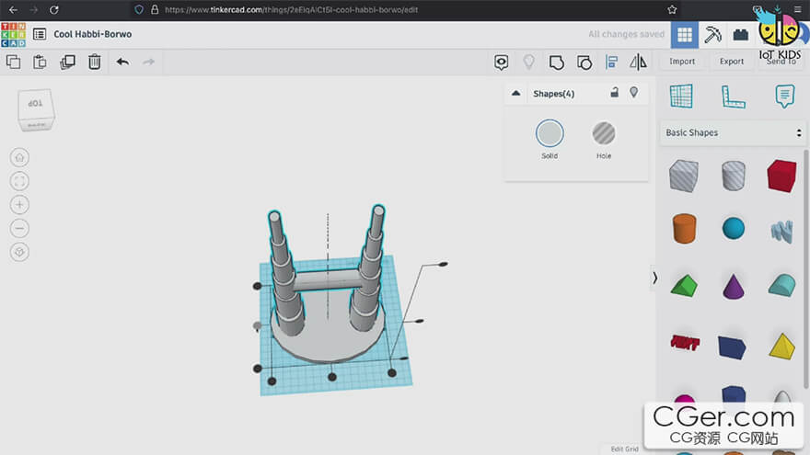This screenshot has height=455, width=810.
Task: Click the Edit Grid button
Action: coord(625,449)
